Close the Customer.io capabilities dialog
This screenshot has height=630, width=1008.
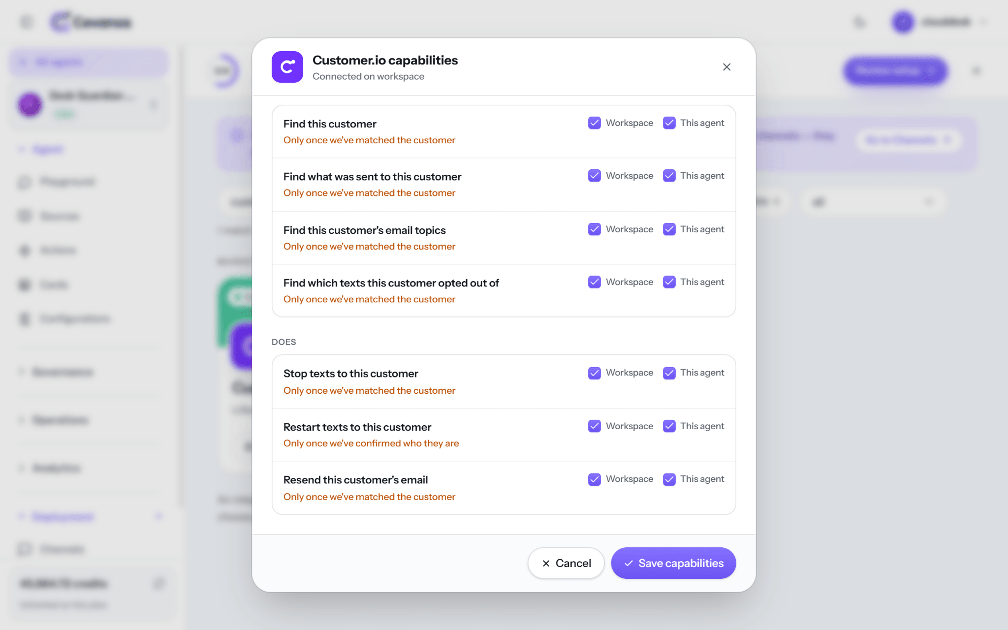[726, 67]
